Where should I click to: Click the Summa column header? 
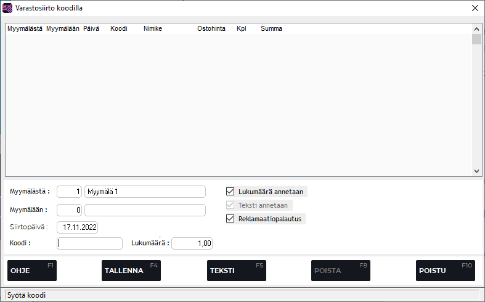coord(271,28)
